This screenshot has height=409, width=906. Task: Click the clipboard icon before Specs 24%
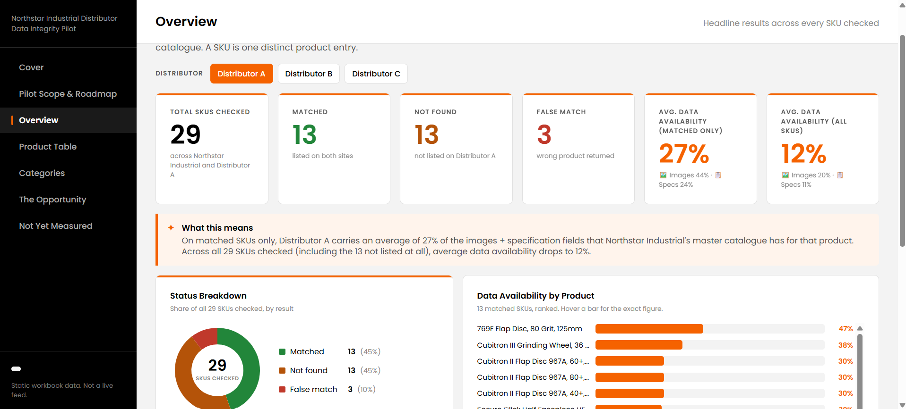718,175
